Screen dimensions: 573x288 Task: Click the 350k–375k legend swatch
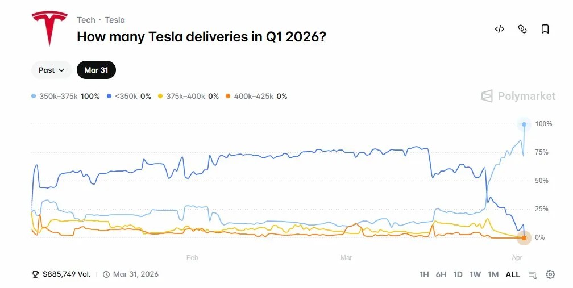click(34, 97)
